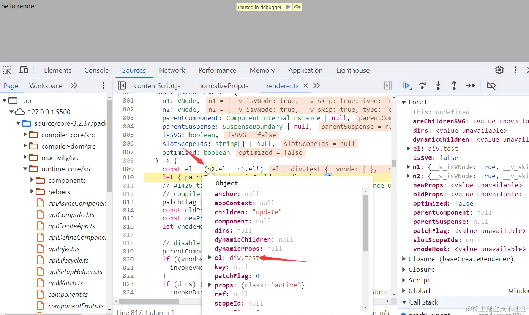
Task: Expand el: div.test in Local scope
Action: (x=408, y=149)
